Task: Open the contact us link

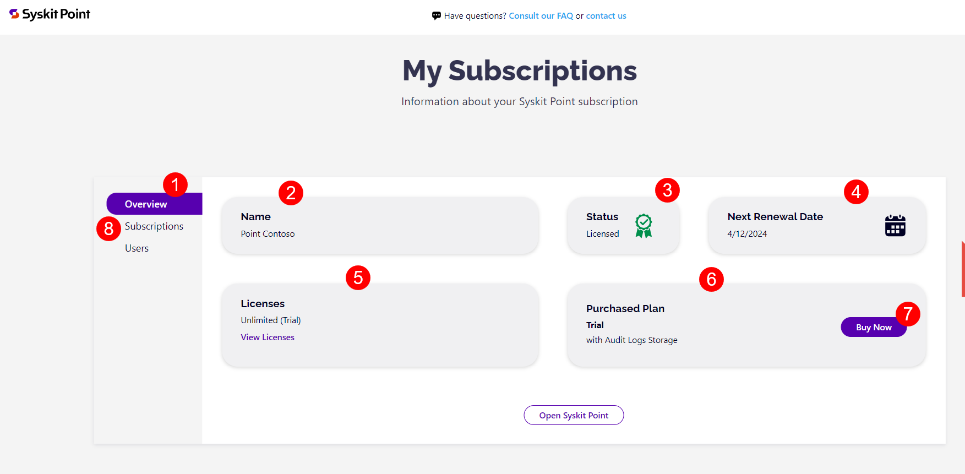Action: click(606, 15)
